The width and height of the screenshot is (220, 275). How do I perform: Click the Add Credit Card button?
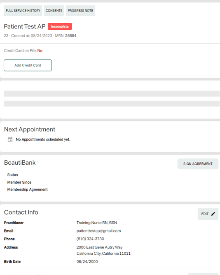pos(28,65)
